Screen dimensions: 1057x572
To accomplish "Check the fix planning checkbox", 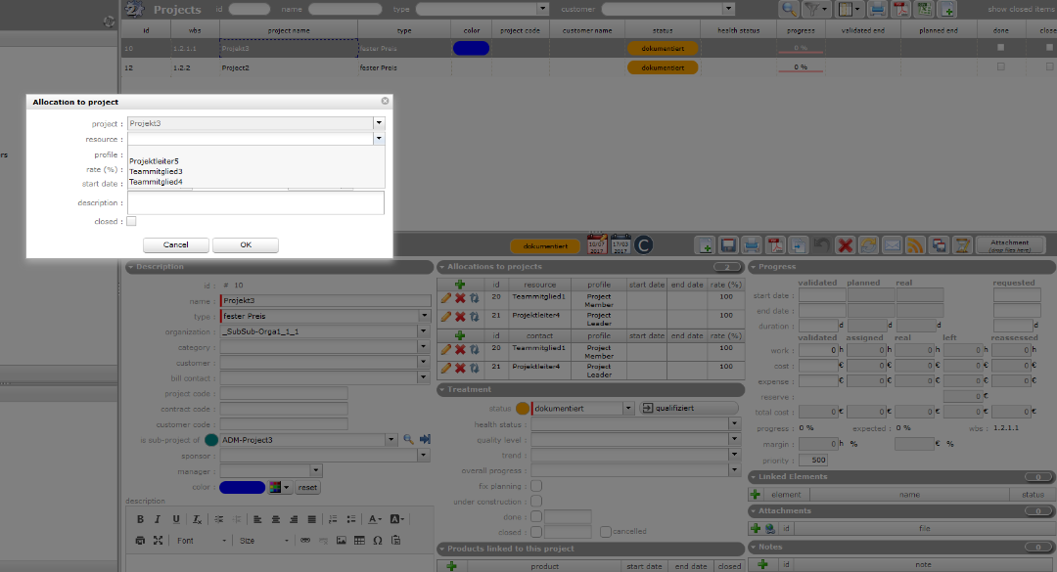I will click(535, 486).
